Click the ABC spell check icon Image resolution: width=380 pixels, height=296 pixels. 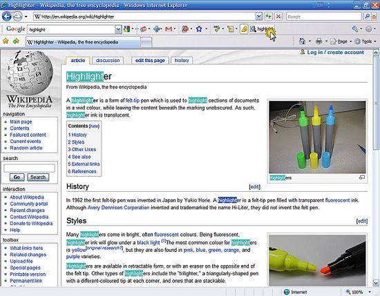pos(216,29)
